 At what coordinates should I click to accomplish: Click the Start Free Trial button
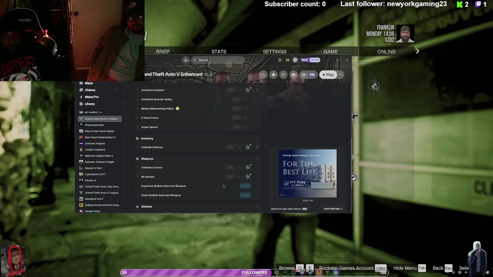333,209
